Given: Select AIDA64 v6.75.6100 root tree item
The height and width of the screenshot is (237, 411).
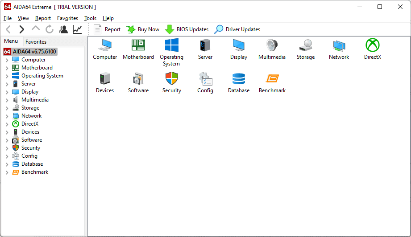Looking at the screenshot, I should (30, 52).
